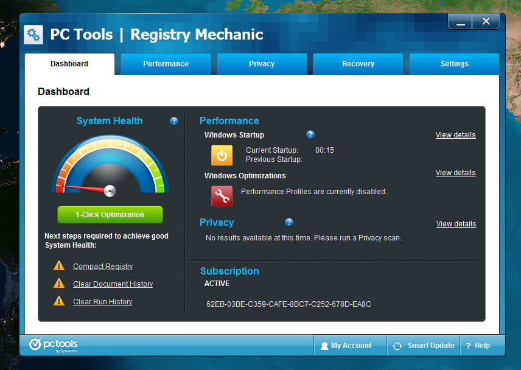Open the Clear Run History link
The image size is (521, 370).
103,302
